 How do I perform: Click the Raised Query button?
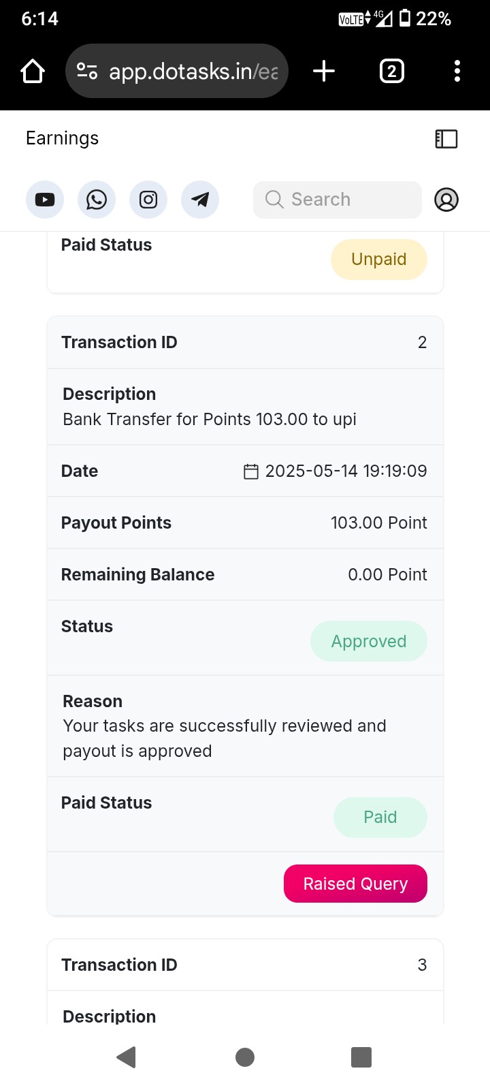(x=355, y=884)
